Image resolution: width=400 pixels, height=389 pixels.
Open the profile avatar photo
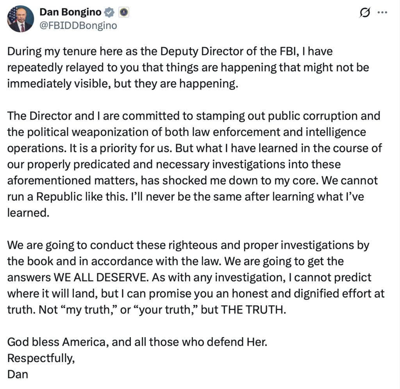[x=20, y=19]
